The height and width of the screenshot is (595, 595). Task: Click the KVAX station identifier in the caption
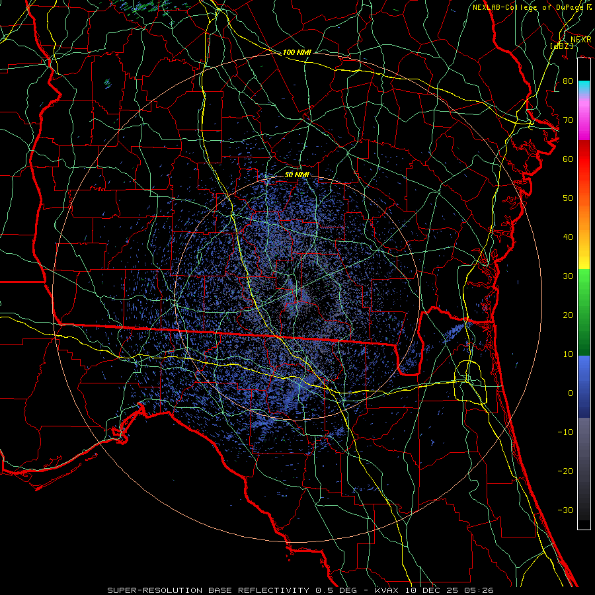click(387, 590)
